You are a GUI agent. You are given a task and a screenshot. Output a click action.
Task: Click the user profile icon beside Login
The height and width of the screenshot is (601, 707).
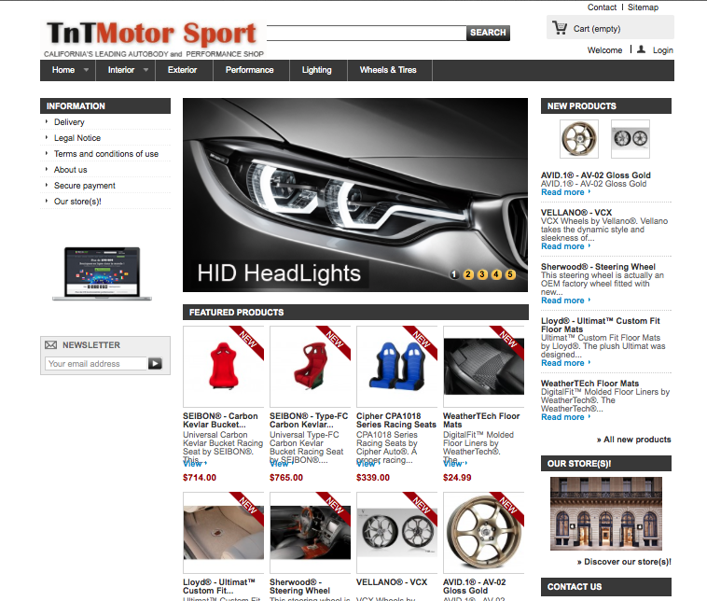pyautogui.click(x=641, y=49)
